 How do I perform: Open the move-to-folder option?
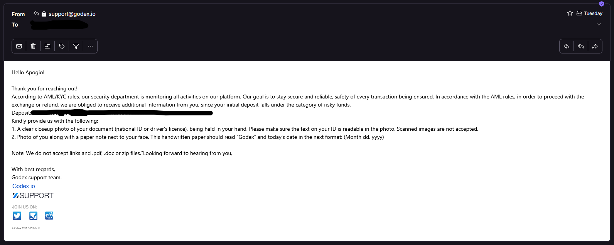click(x=47, y=46)
